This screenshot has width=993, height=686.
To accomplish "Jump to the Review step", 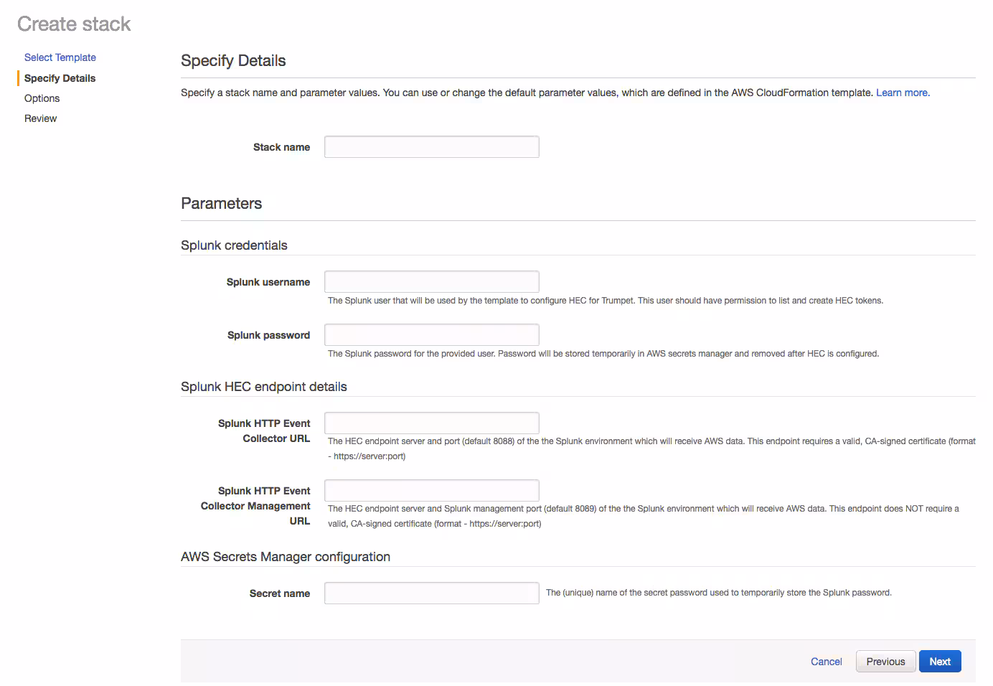I will 41,118.
